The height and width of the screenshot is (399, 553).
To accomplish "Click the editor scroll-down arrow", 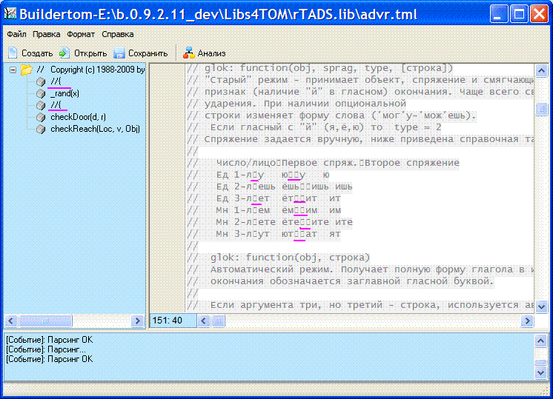I will [x=541, y=306].
